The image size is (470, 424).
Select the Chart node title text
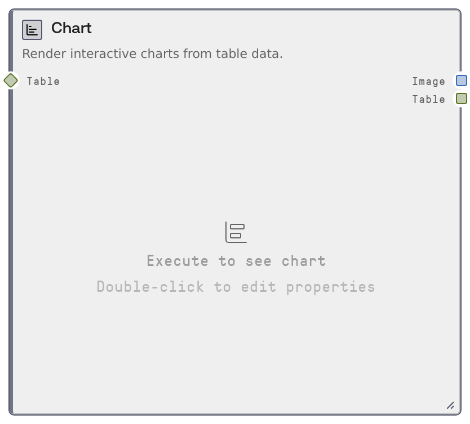[72, 28]
